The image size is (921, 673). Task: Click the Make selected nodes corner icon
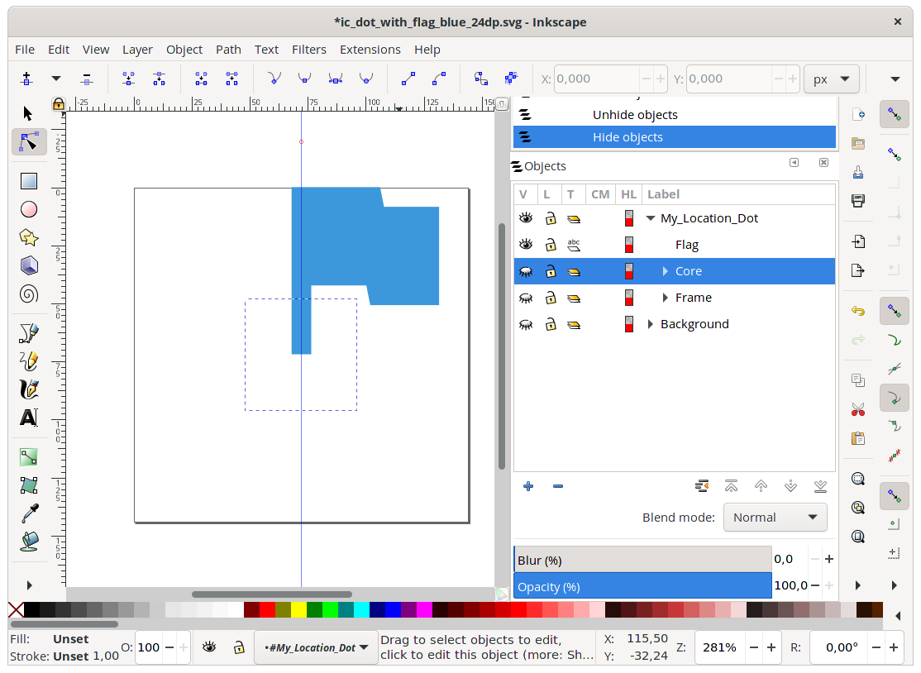coord(274,78)
